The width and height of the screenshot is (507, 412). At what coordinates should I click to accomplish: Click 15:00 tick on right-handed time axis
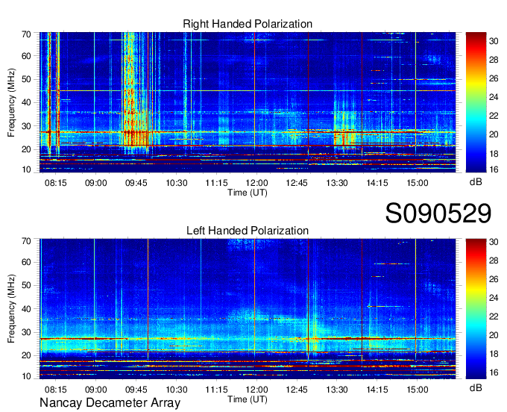click(417, 183)
